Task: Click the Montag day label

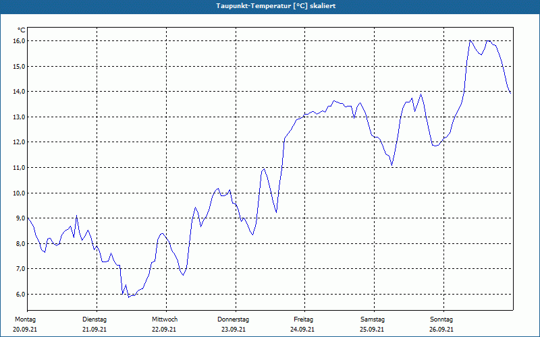Action: [25, 319]
